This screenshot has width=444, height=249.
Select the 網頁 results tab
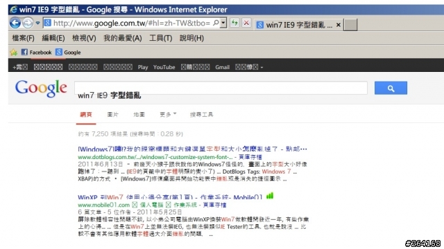(x=86, y=115)
